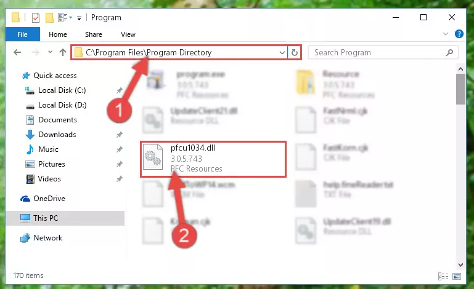Switch to the Home ribbon tab
The width and height of the screenshot is (474, 289).
click(x=58, y=34)
